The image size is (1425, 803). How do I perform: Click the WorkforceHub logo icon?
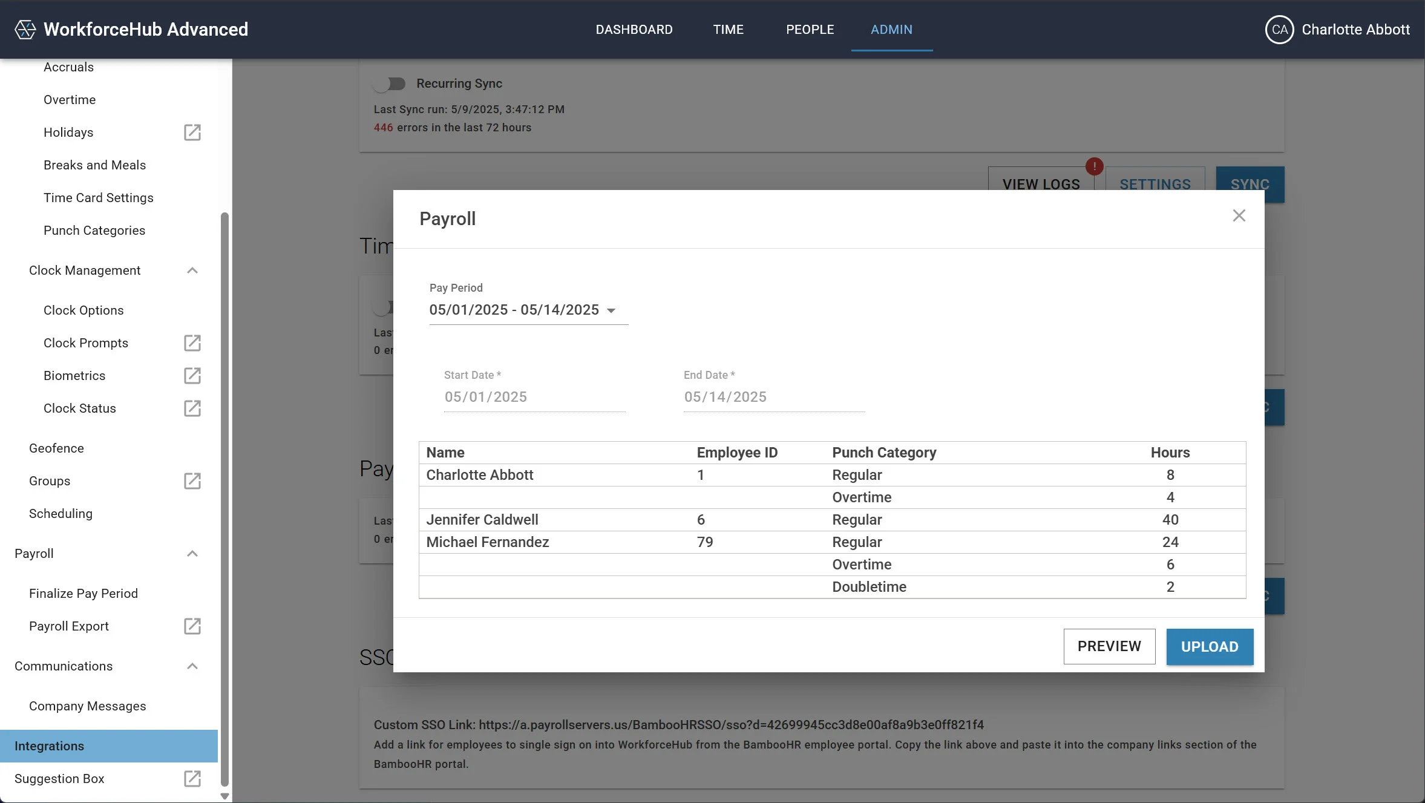pos(25,29)
